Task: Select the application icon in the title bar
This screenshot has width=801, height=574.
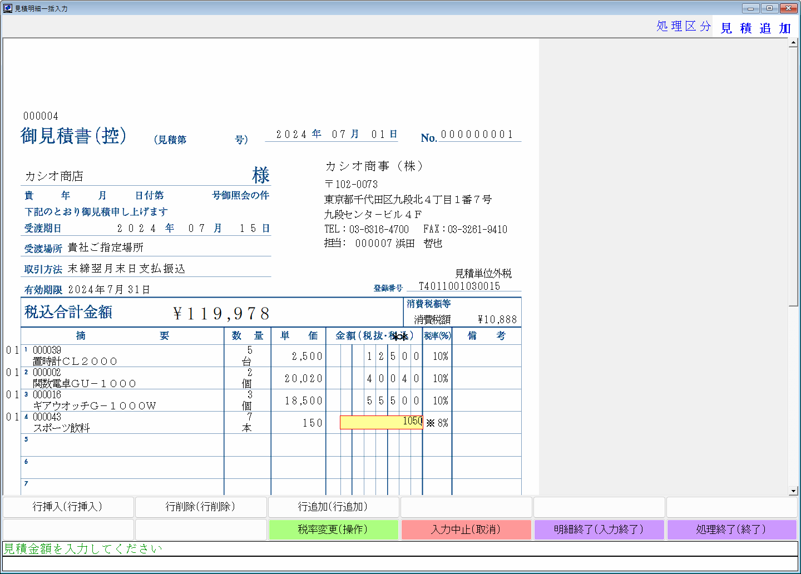Action: point(7,8)
